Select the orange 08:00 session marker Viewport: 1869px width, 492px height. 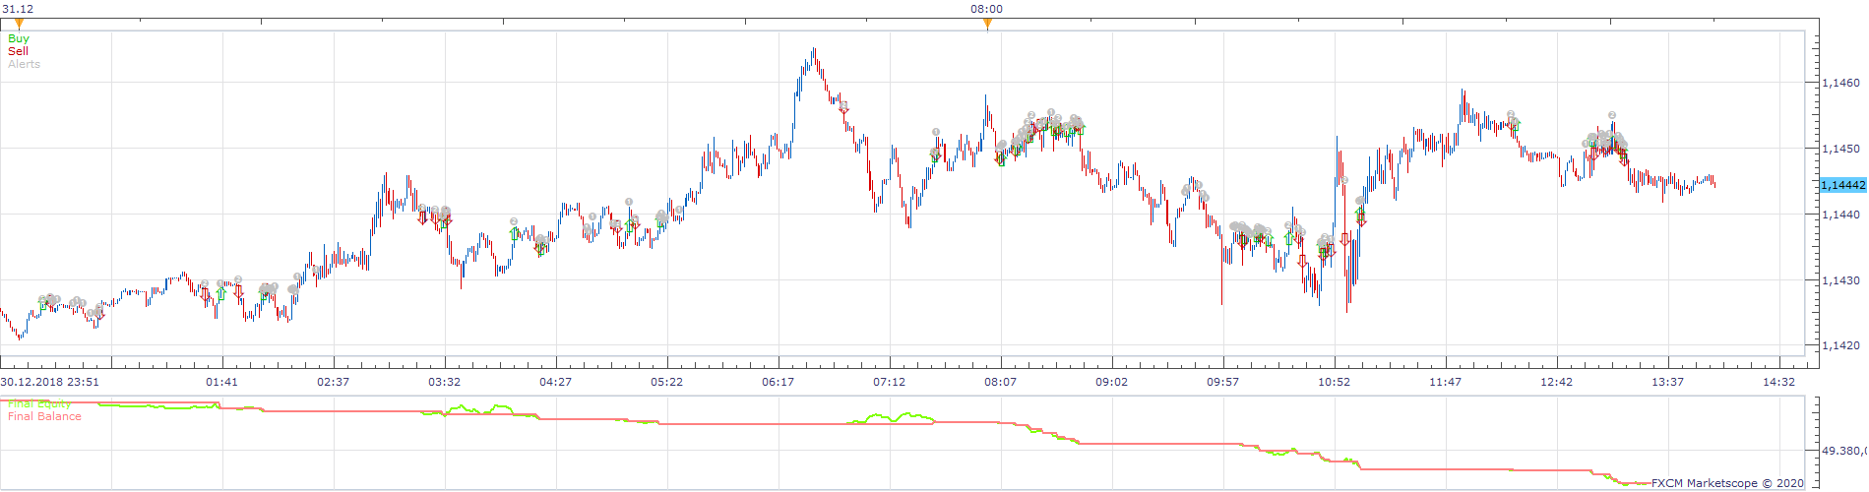click(987, 24)
